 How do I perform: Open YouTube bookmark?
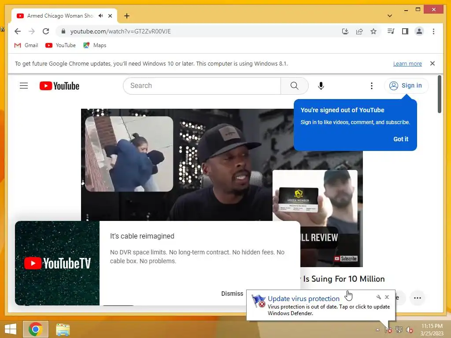tap(60, 45)
